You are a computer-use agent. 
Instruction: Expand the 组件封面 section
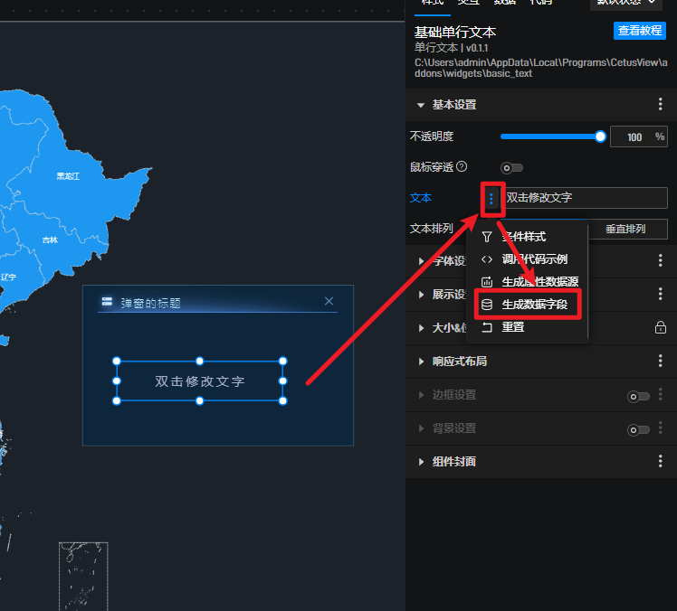tap(421, 462)
